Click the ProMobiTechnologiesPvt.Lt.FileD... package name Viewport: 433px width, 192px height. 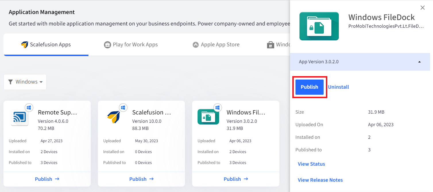pyautogui.click(x=386, y=26)
